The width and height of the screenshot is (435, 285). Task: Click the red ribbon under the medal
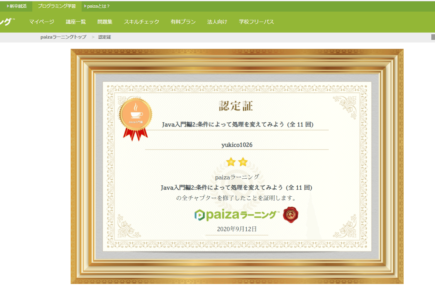click(135, 133)
